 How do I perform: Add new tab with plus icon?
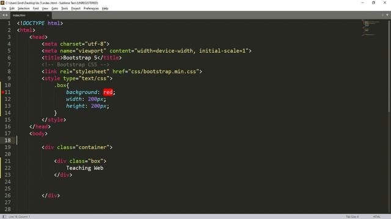click(382, 15)
